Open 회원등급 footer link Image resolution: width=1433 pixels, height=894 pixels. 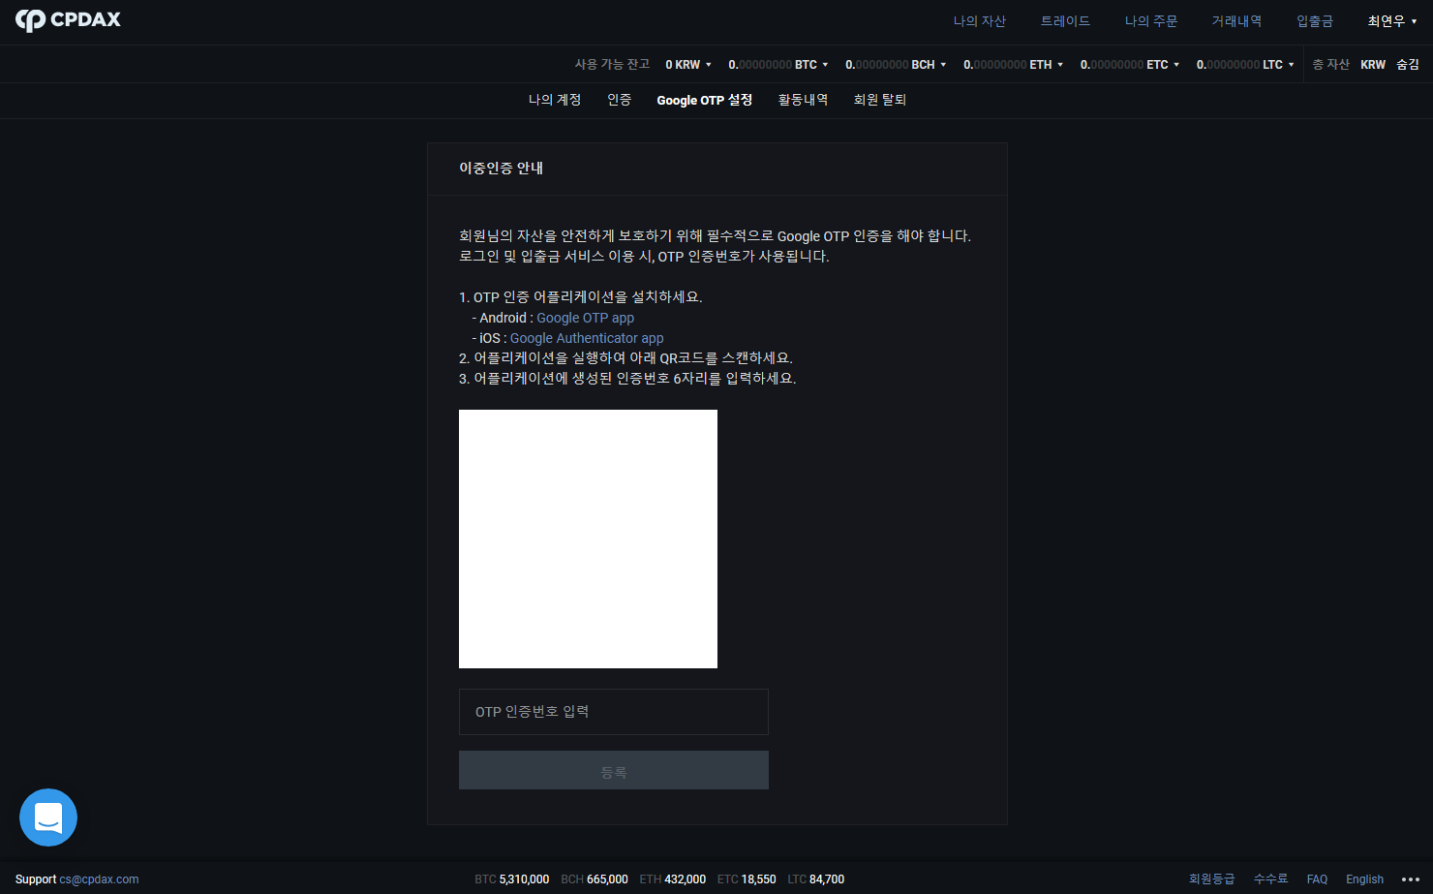[1211, 879]
